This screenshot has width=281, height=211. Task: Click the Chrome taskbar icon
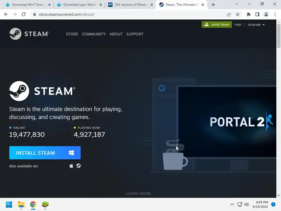point(33,204)
